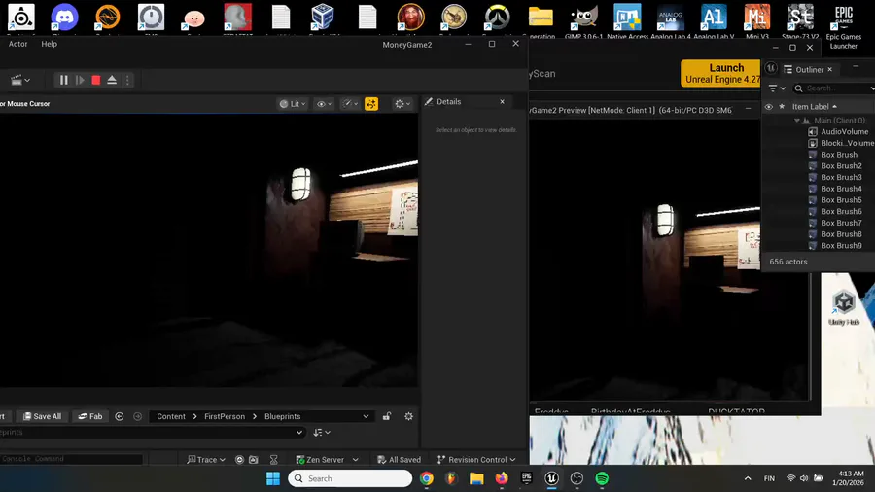Open Google Chrome from the taskbar

(427, 478)
